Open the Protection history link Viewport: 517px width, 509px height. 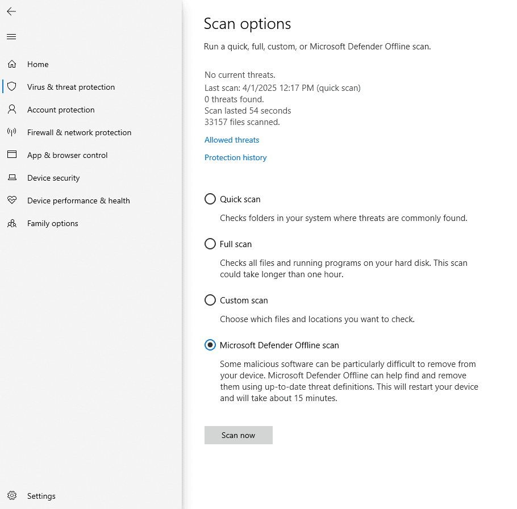[x=235, y=157]
